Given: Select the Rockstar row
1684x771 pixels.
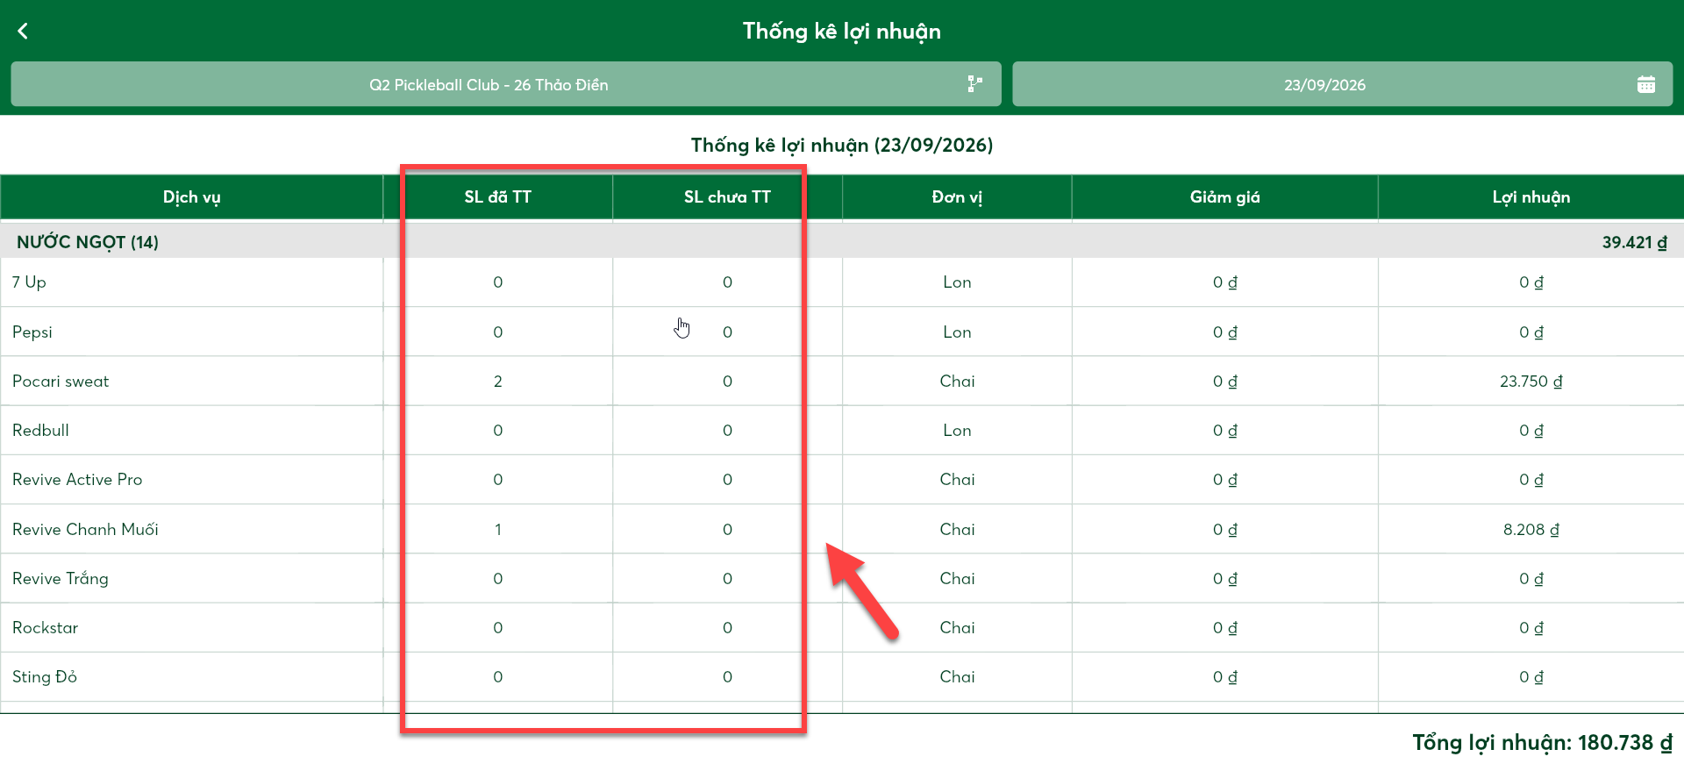Looking at the screenshot, I should [842, 627].
